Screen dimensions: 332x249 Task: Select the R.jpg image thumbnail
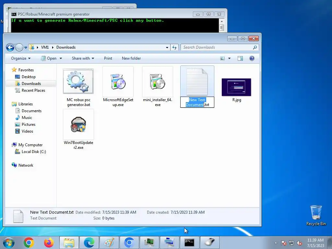click(236, 87)
